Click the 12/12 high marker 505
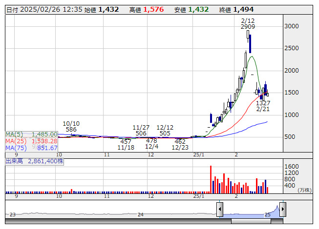Image resolution: width=319 pixels, height=229 pixels. (165, 133)
